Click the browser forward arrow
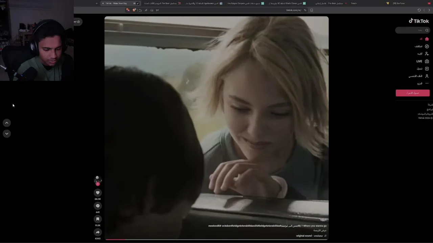Image resolution: width=433 pixels, height=243 pixels. point(425,10)
